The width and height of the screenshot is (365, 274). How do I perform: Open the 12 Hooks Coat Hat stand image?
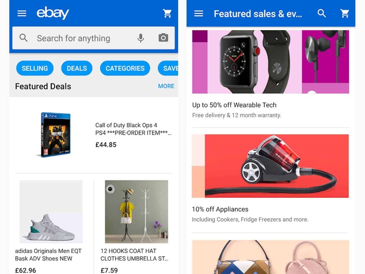(x=137, y=212)
